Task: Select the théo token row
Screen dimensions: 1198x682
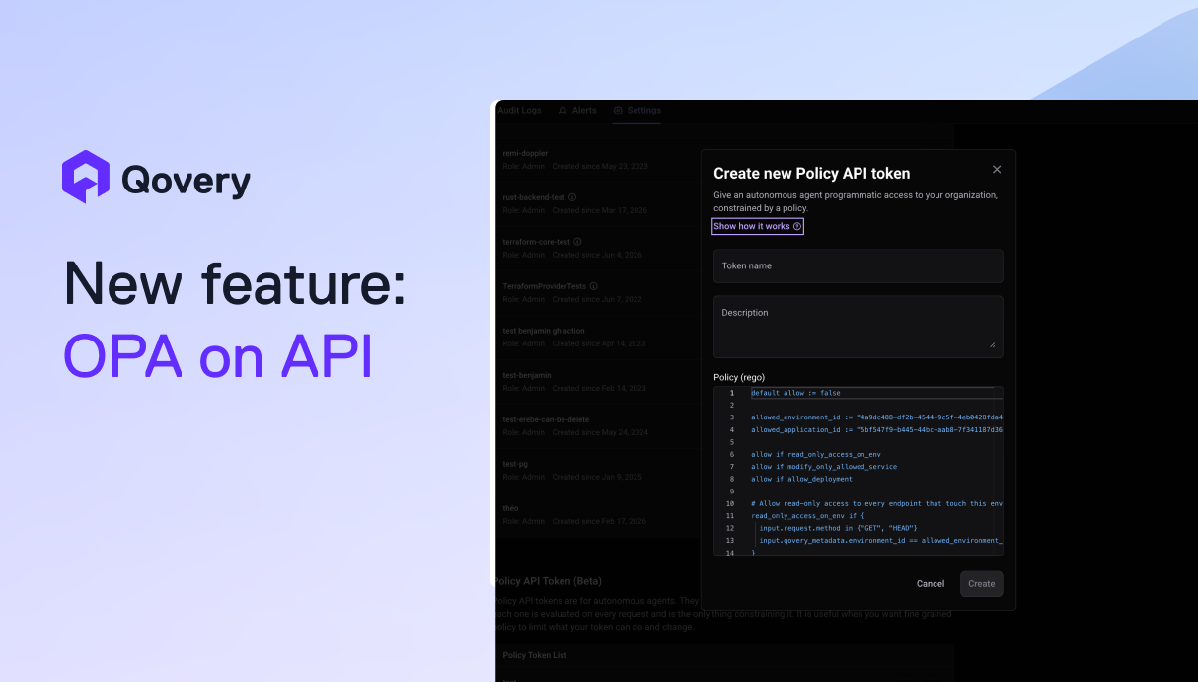Action: pos(598,514)
